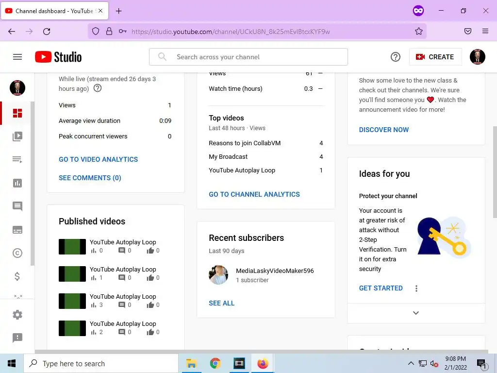
Task: Open the Copyright sidebar icon
Action: pos(17,253)
